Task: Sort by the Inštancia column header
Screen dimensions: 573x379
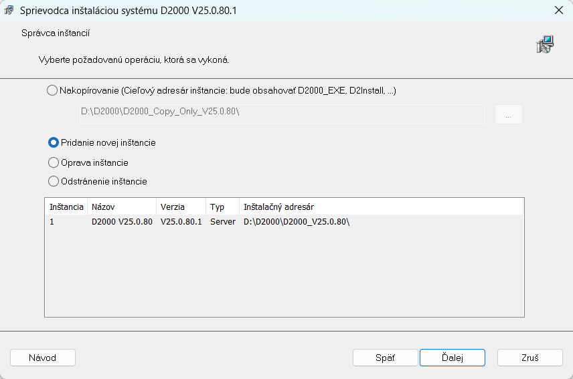Action: [x=66, y=207]
